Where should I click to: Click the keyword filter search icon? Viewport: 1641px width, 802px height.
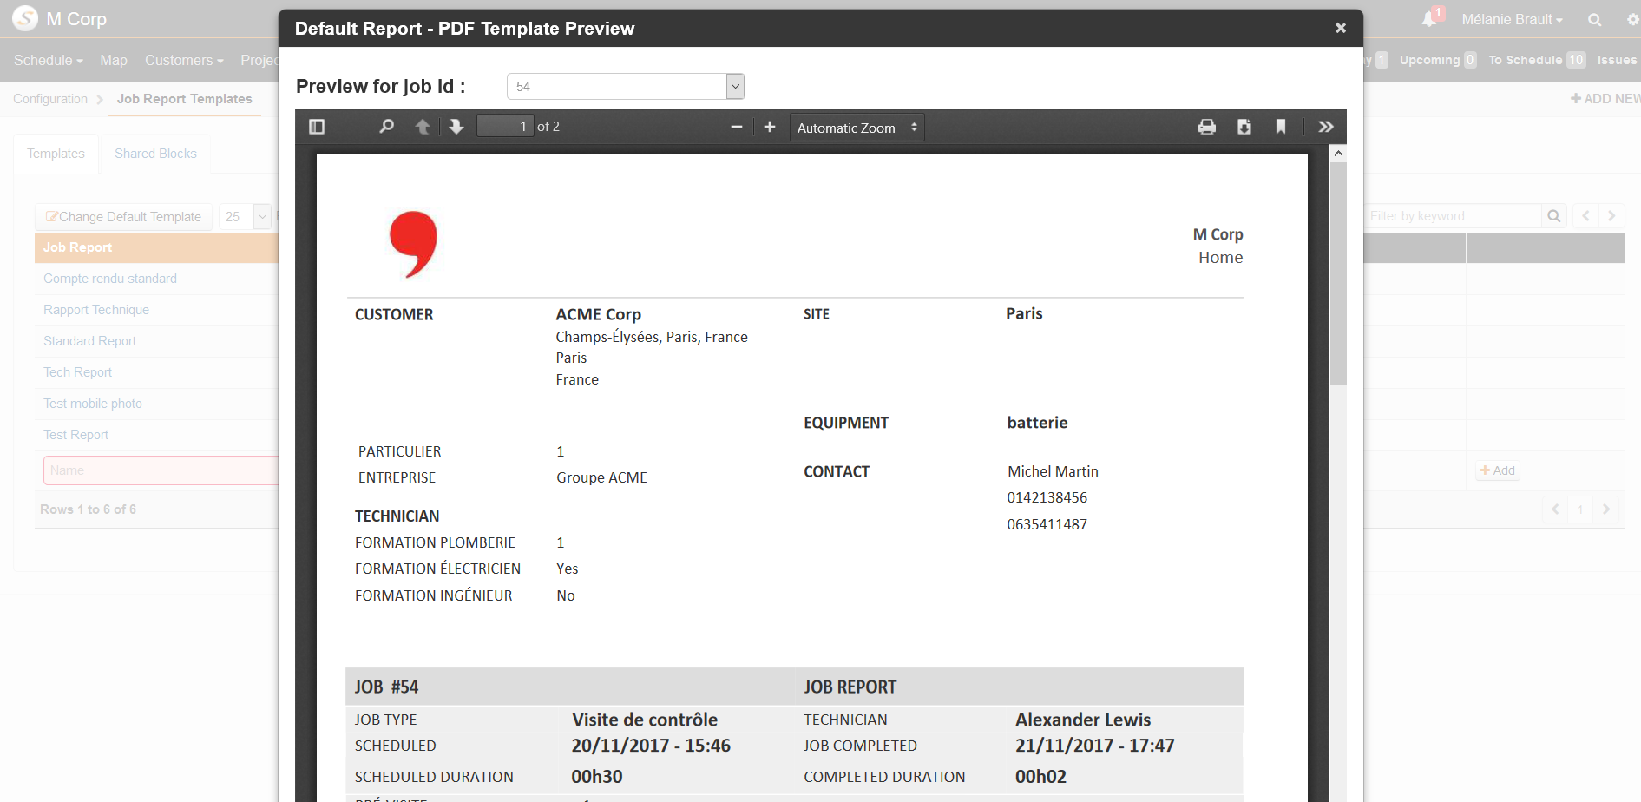(x=1554, y=216)
